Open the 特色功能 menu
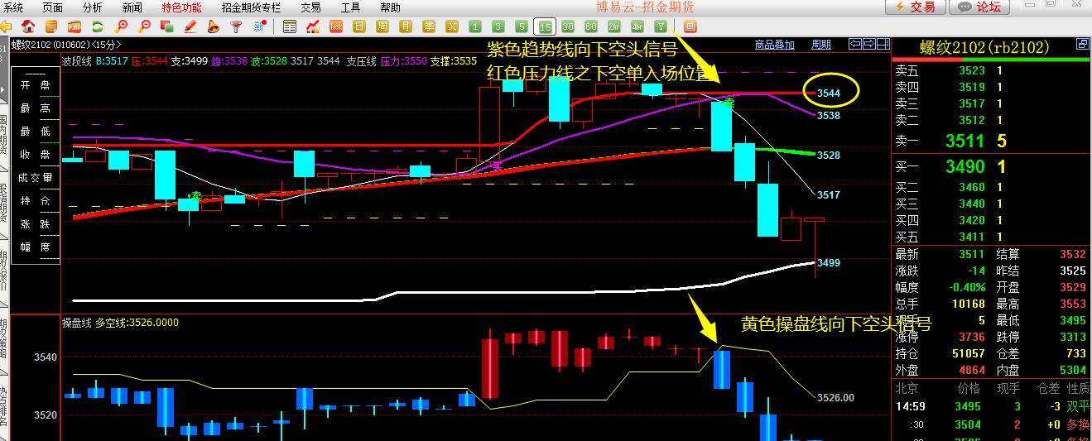Viewport: 1092px width, 441px height. (181, 7)
